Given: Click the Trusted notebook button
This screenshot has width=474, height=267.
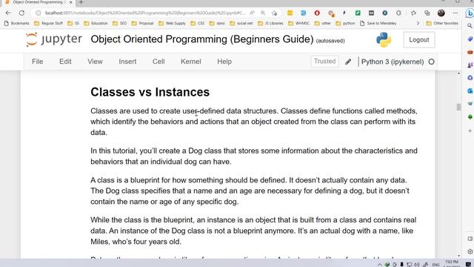Looking at the screenshot, I should click(324, 62).
